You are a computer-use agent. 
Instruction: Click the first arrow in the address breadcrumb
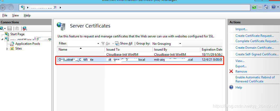pos(28,7)
